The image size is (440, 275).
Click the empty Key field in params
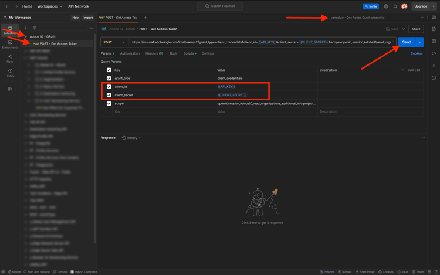164,111
